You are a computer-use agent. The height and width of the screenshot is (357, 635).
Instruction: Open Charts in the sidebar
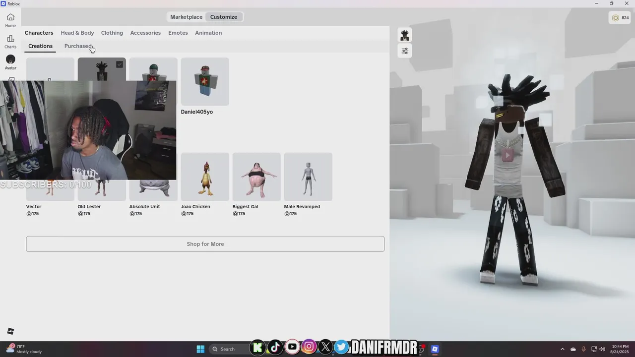10,42
